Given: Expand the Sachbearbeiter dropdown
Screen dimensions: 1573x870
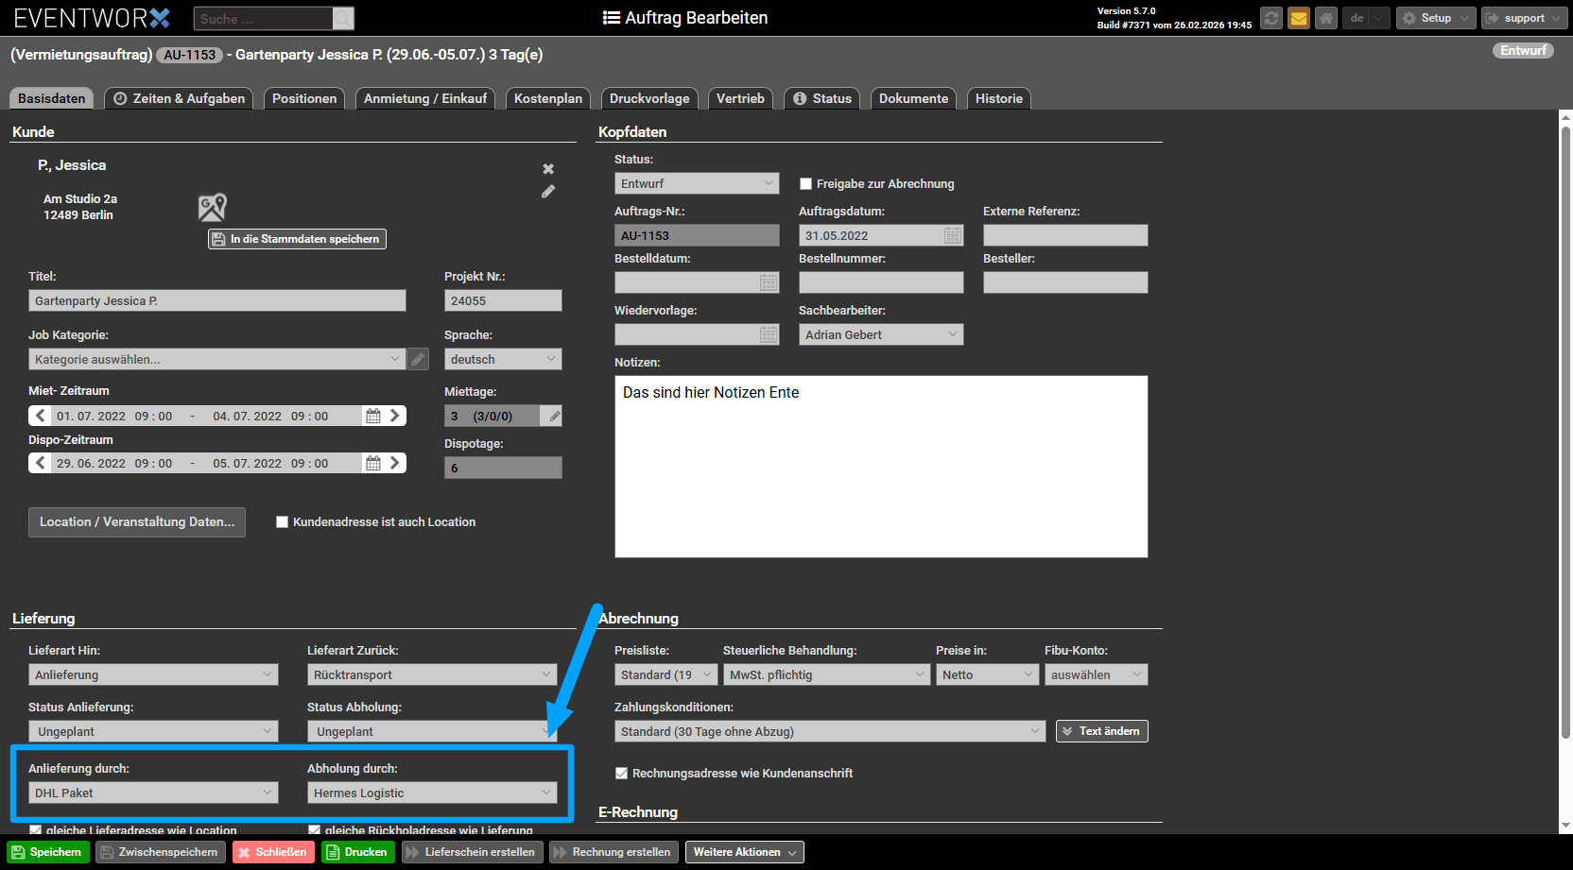Looking at the screenshot, I should click(x=880, y=334).
